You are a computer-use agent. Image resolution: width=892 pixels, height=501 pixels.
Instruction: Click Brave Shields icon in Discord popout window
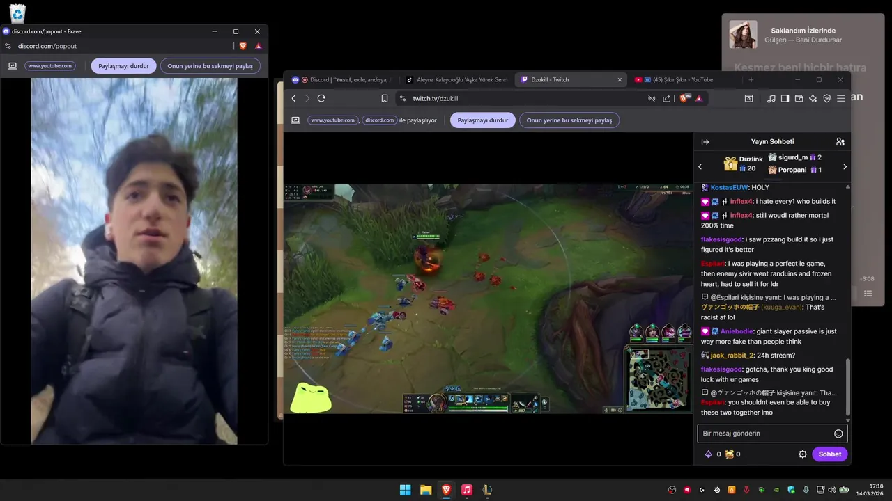(x=243, y=46)
